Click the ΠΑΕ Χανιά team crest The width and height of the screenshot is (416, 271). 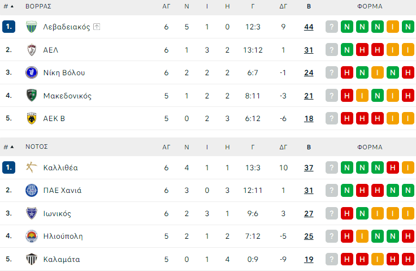[32, 190]
